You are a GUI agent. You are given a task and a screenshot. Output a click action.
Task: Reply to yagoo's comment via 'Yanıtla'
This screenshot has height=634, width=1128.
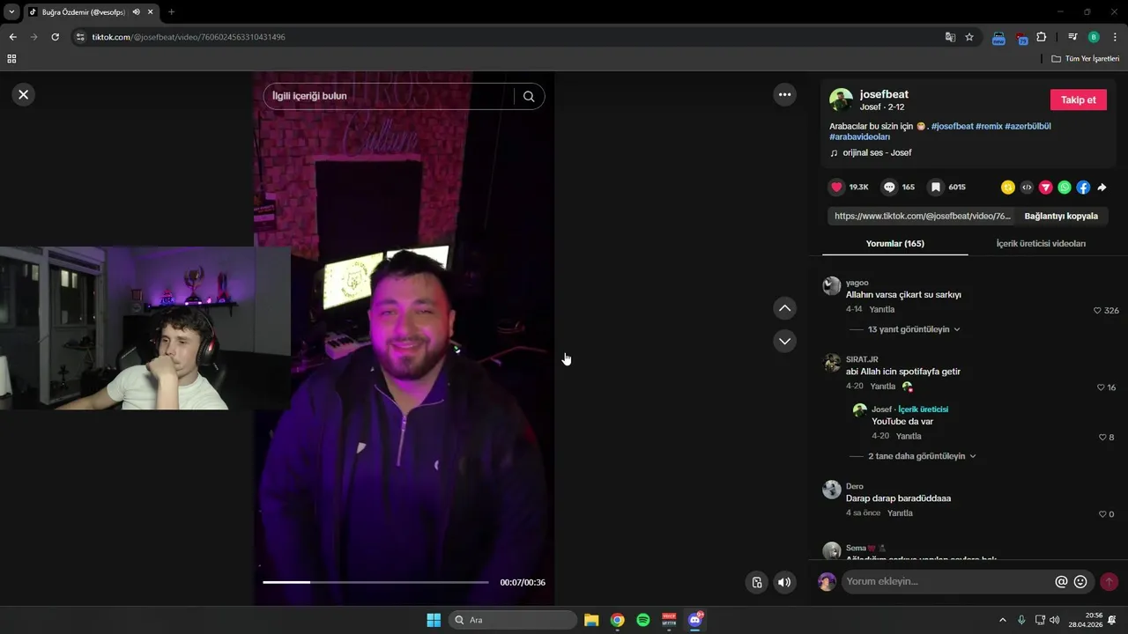pyautogui.click(x=882, y=310)
